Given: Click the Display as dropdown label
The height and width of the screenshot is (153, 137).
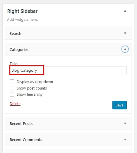Looking at the screenshot, I should point(35,82).
